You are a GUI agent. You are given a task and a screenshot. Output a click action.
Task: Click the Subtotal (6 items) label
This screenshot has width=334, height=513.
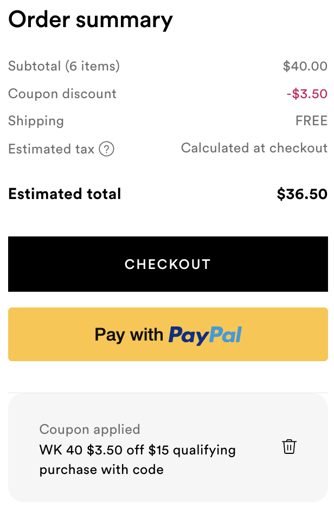click(64, 66)
